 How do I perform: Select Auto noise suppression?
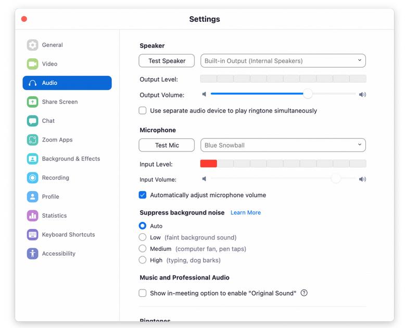(x=143, y=226)
